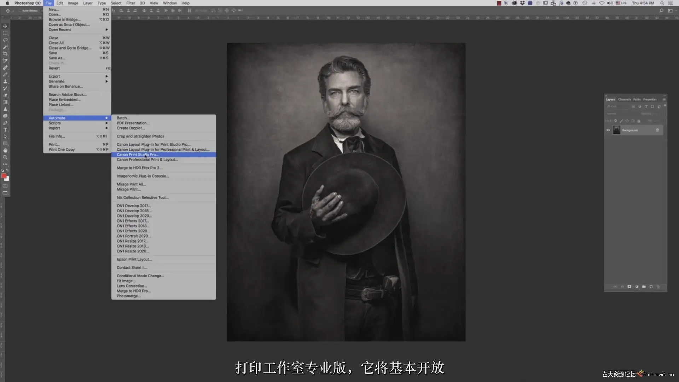Select the Crop tool
This screenshot has width=679, height=382.
click(5, 54)
